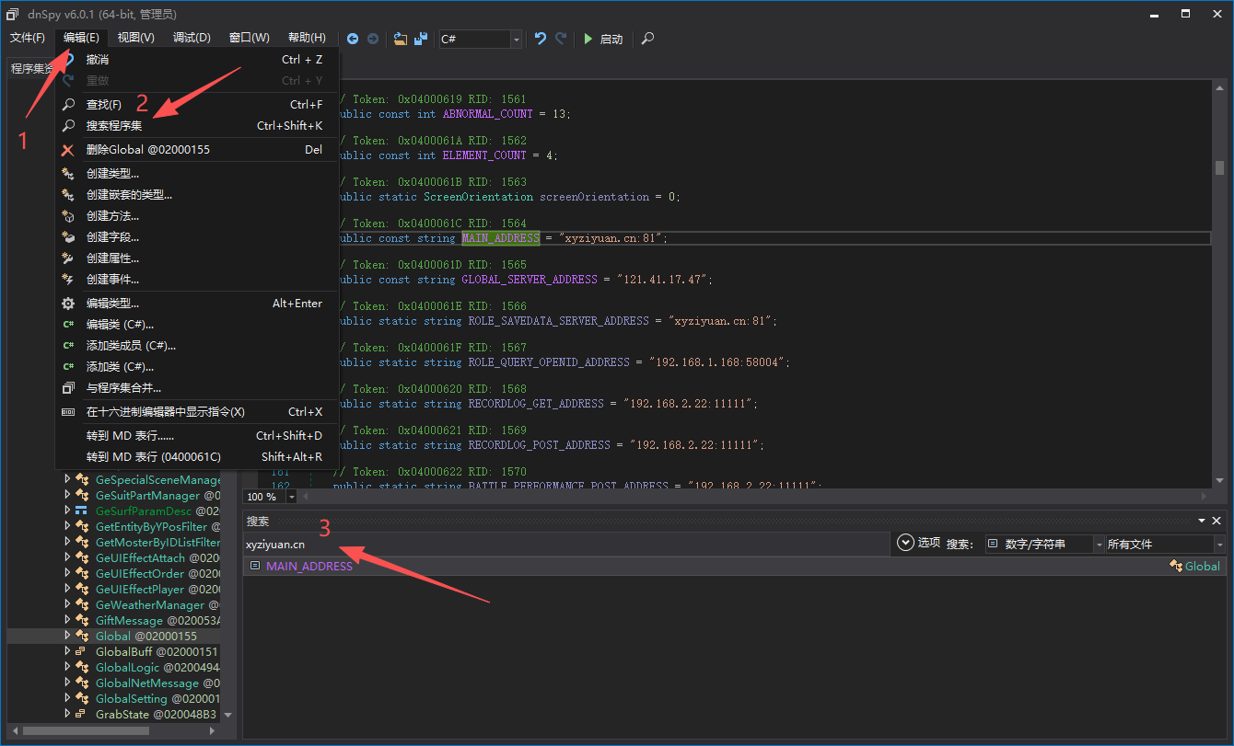Image resolution: width=1234 pixels, height=746 pixels.
Task: Open the 所有文件 scope dropdown
Action: point(1218,545)
